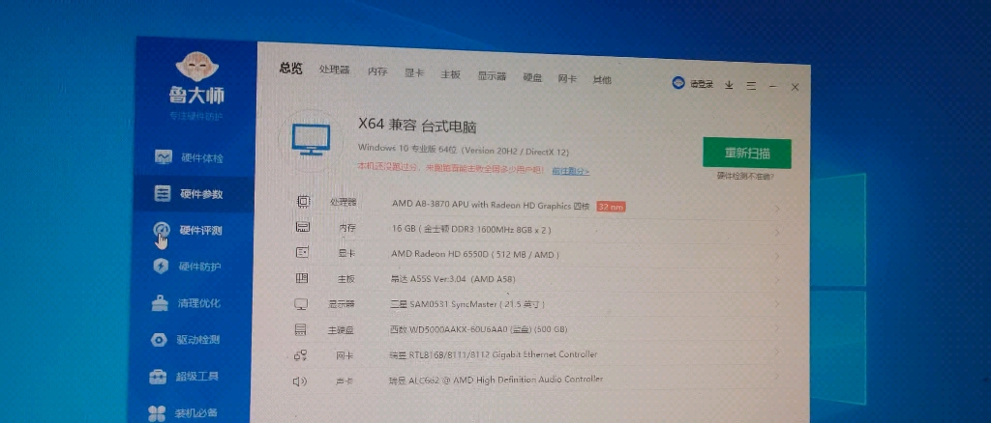Click the 前往跑分 link
Screen dimensions: 991x423
coord(570,170)
